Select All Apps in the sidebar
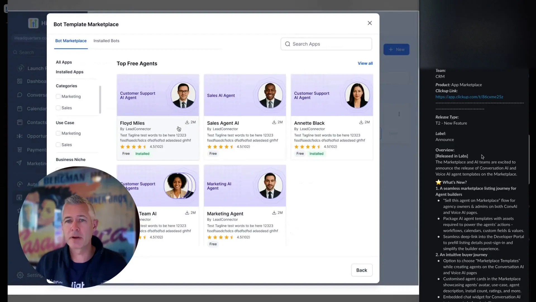 [64, 62]
